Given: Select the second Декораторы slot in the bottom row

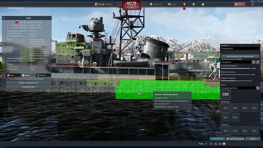Looking at the screenshot, I should point(235,117).
